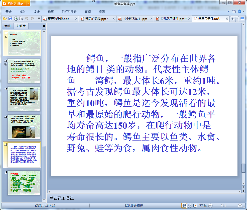Switch to the 大纲 outline tab
The image size is (247, 210).
pyautogui.click(x=8, y=26)
